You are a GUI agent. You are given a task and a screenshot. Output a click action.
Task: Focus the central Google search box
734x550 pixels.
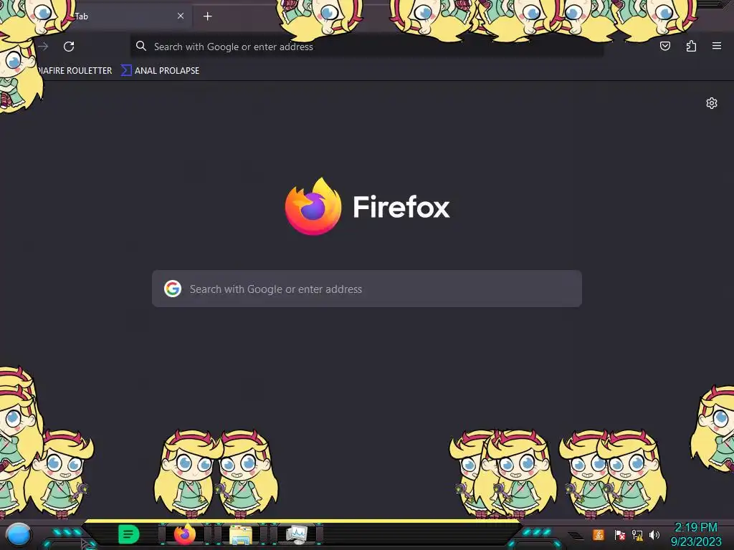coord(367,289)
